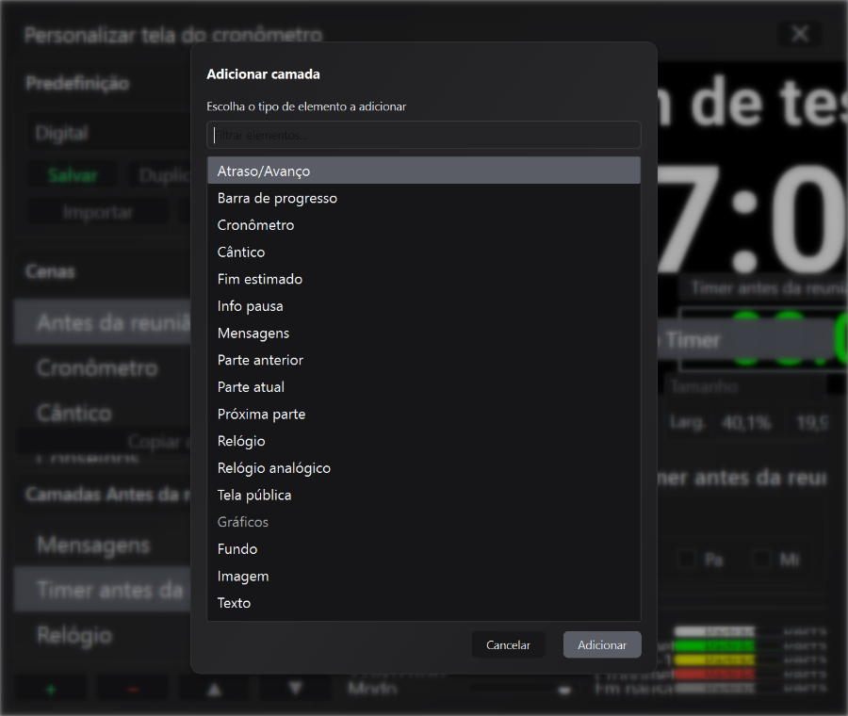Image resolution: width=848 pixels, height=716 pixels.
Task: Choose Fundo graphic element
Action: [x=423, y=549]
